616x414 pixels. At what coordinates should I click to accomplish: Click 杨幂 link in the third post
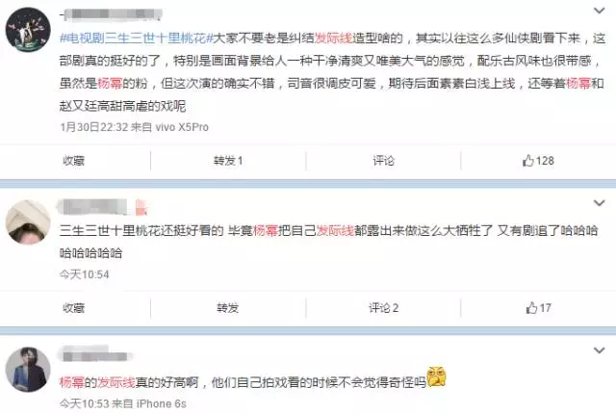(x=72, y=382)
